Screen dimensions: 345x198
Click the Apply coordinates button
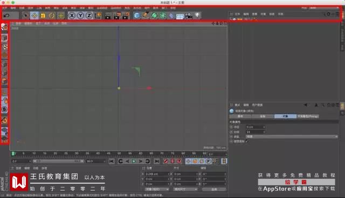(x=214, y=189)
